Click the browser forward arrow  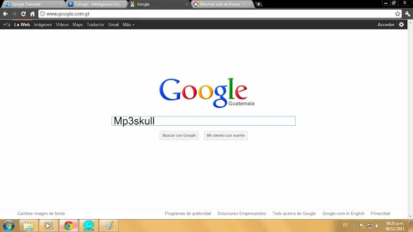click(x=14, y=14)
